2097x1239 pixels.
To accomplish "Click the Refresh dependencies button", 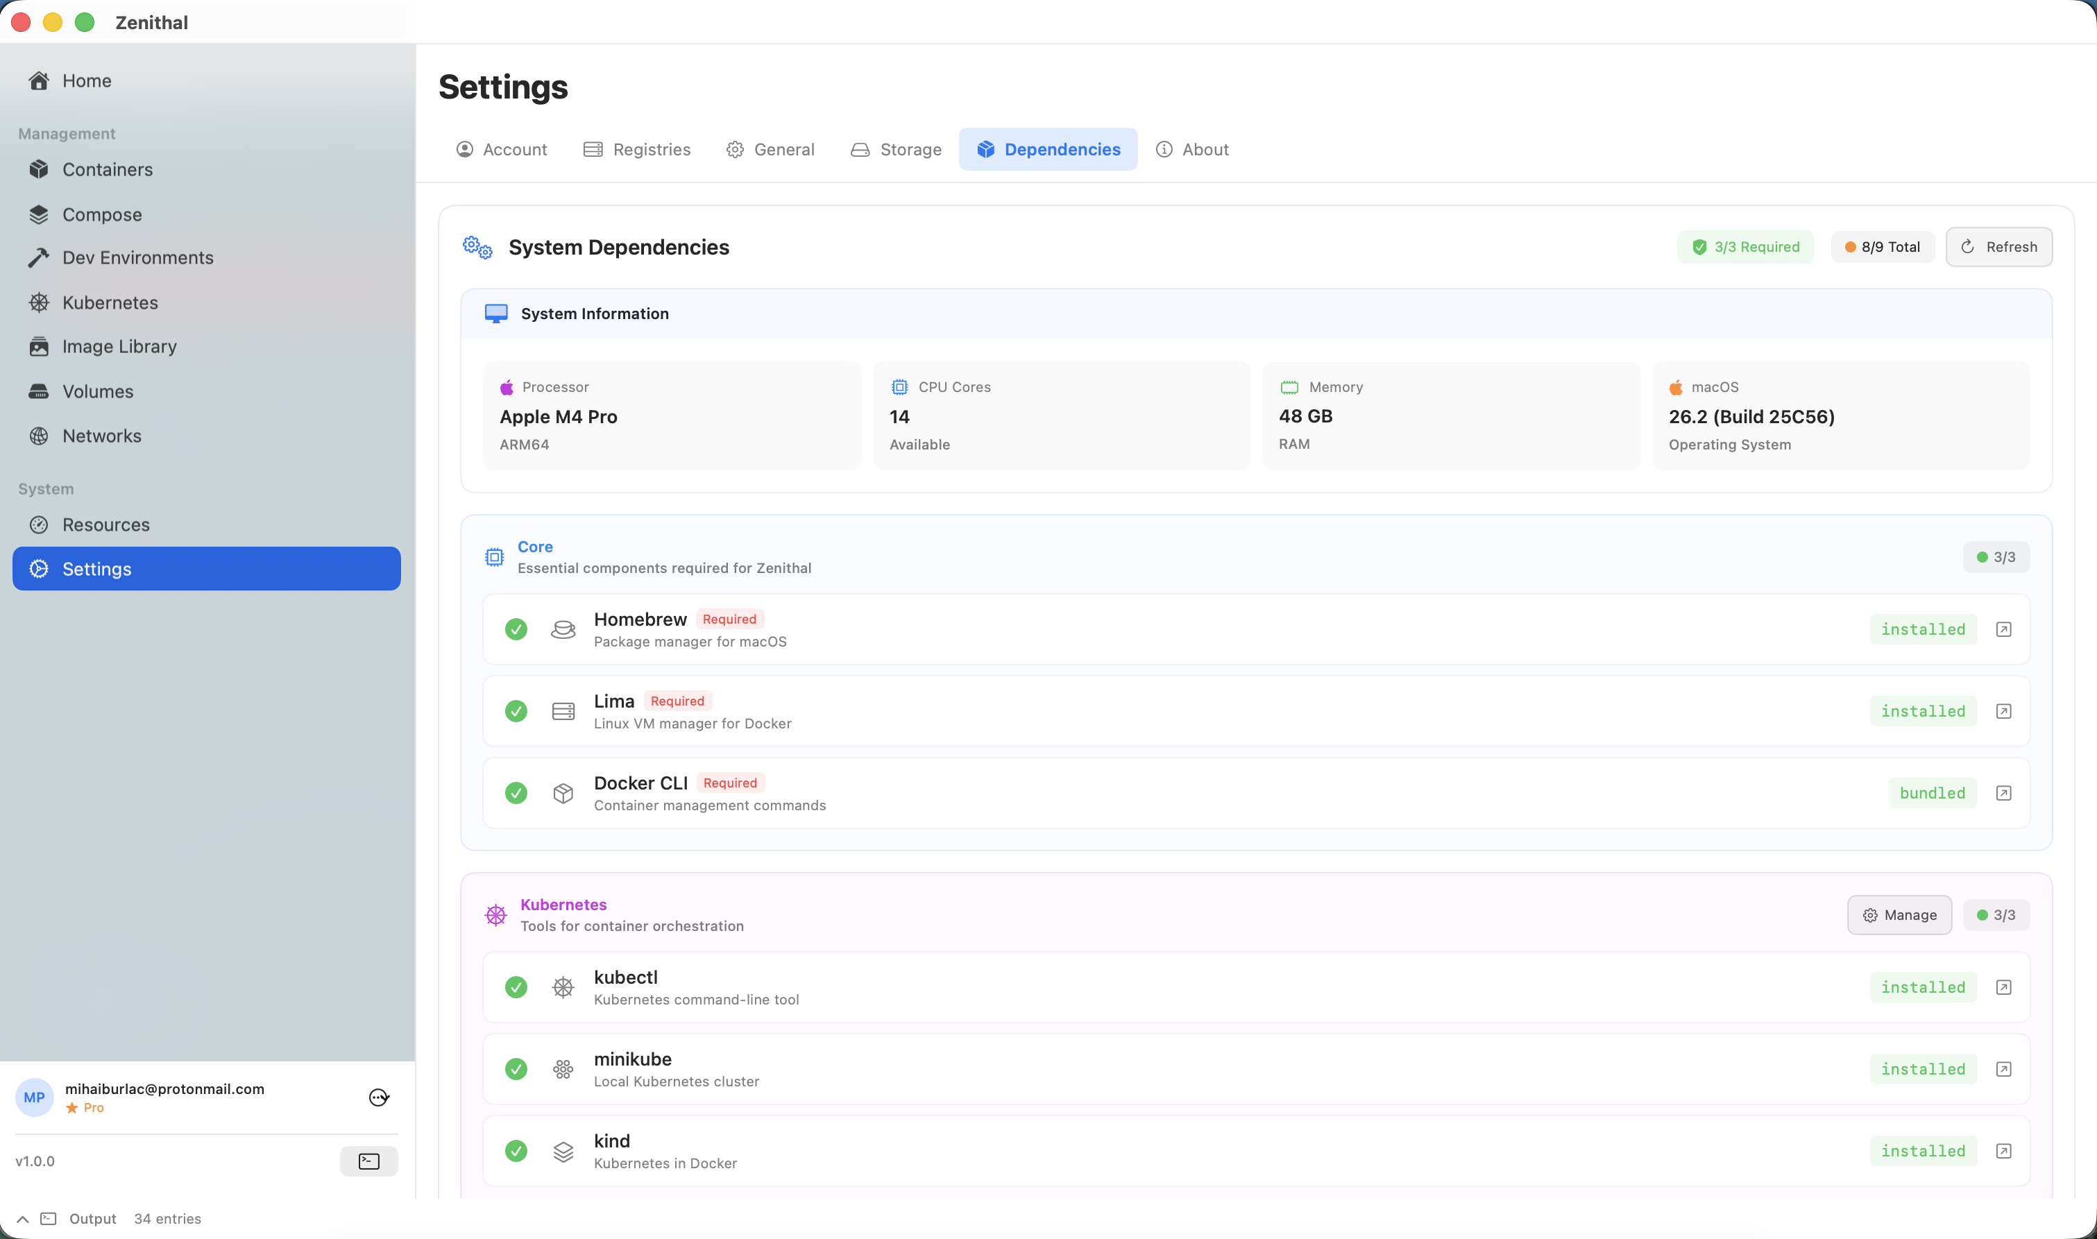I will coord(1998,246).
